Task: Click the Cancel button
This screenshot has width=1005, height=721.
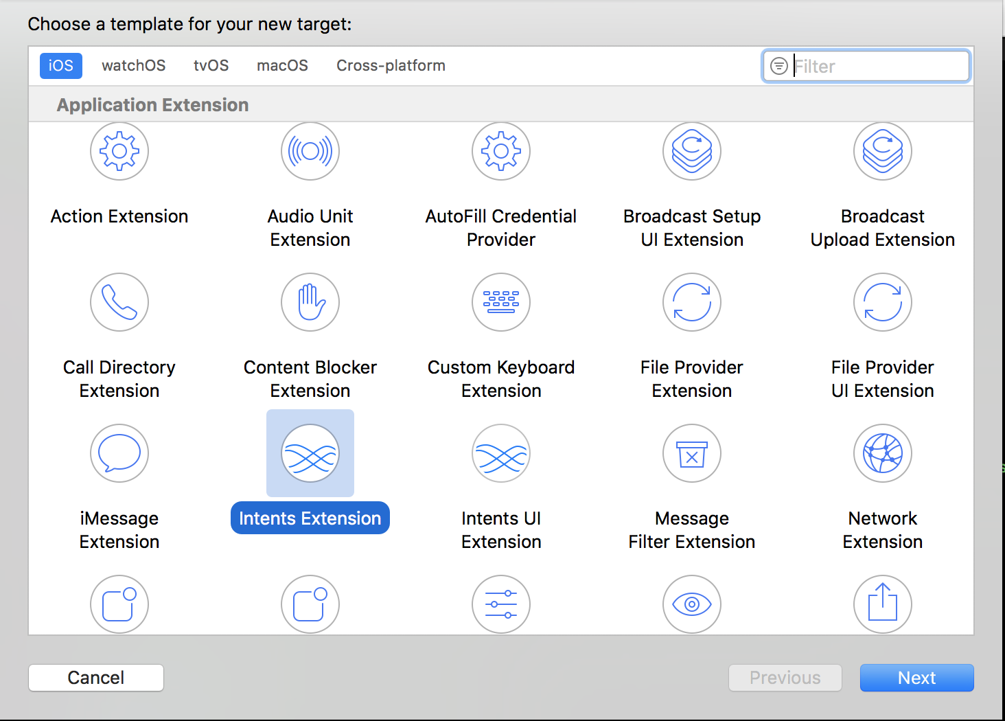Action: click(96, 678)
